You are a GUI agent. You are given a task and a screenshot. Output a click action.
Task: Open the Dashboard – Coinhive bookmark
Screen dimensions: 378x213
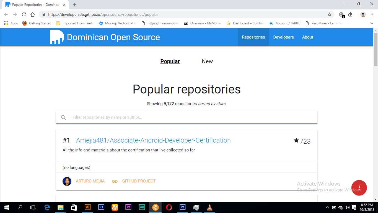[x=245, y=23]
